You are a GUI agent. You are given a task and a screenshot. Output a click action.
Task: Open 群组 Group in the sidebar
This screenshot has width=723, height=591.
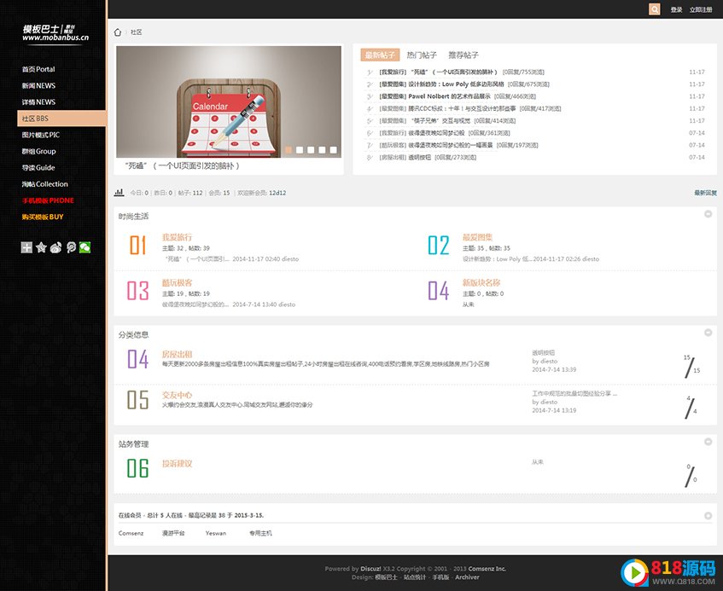coord(38,152)
